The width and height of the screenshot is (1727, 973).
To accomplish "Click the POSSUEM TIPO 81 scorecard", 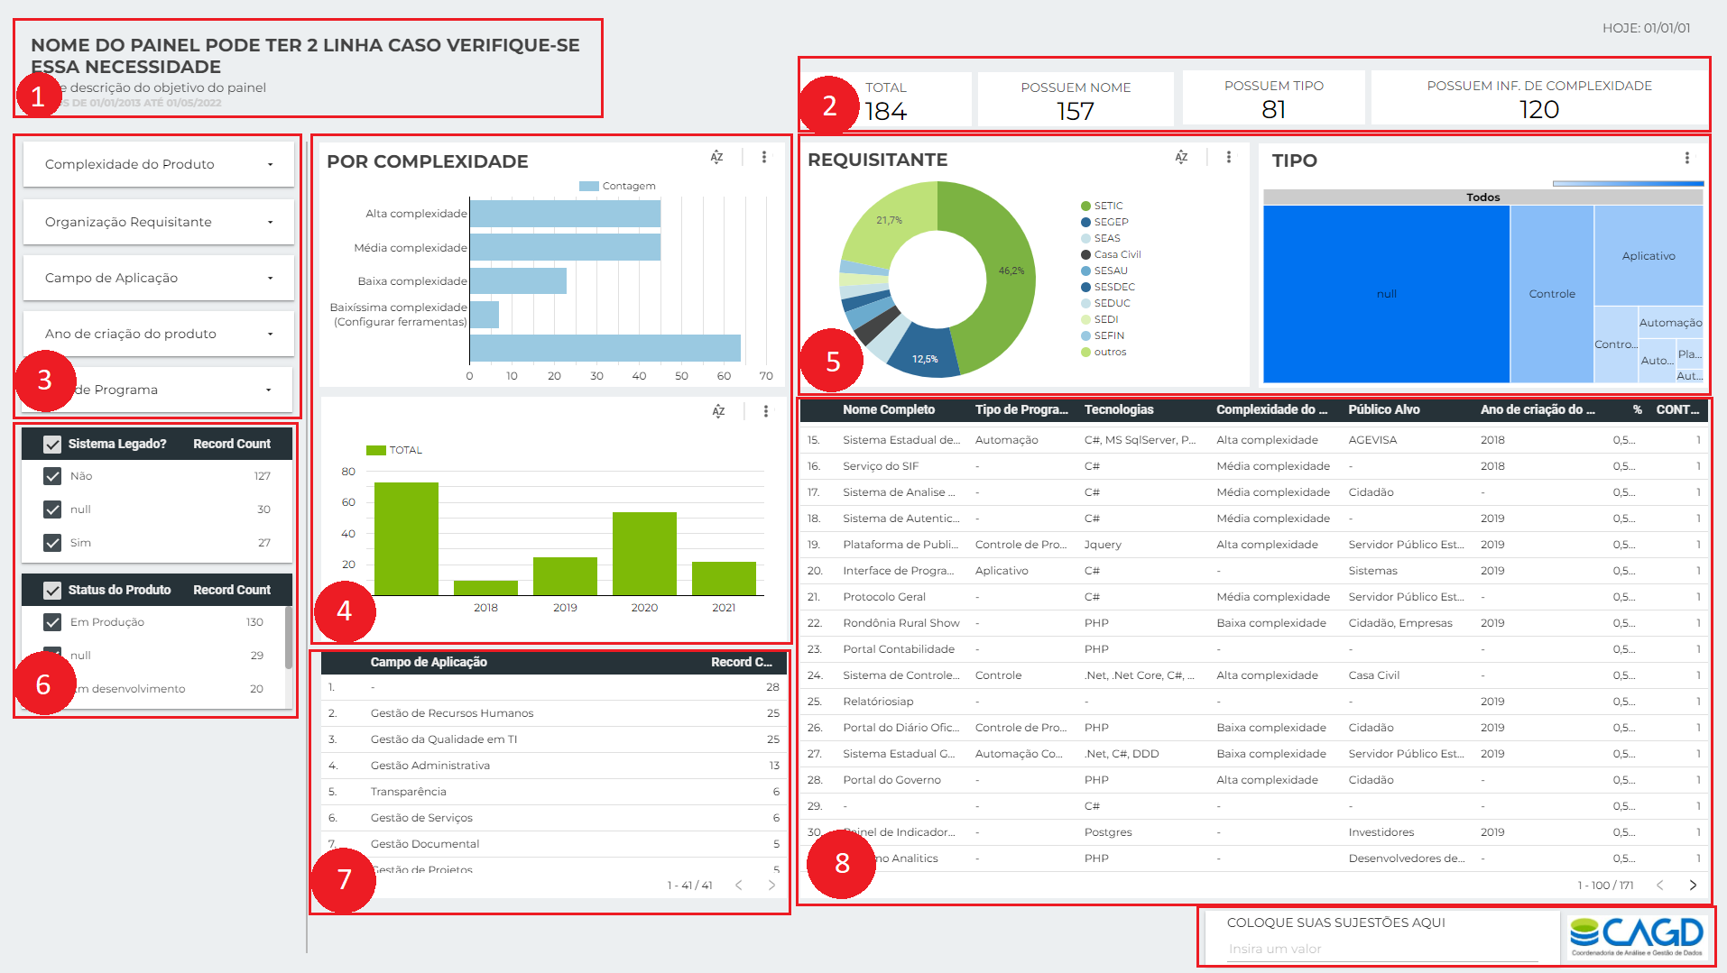I will pyautogui.click(x=1273, y=98).
